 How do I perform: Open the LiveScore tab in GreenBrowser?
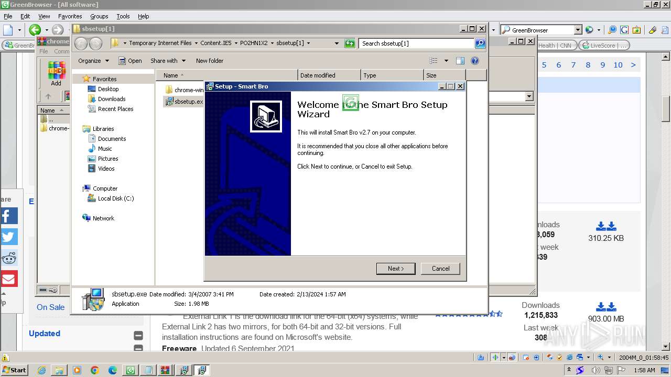point(603,46)
